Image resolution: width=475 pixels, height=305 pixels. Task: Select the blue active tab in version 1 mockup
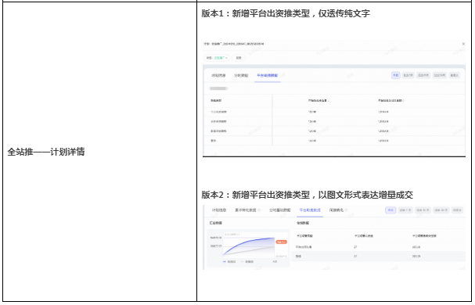267,75
